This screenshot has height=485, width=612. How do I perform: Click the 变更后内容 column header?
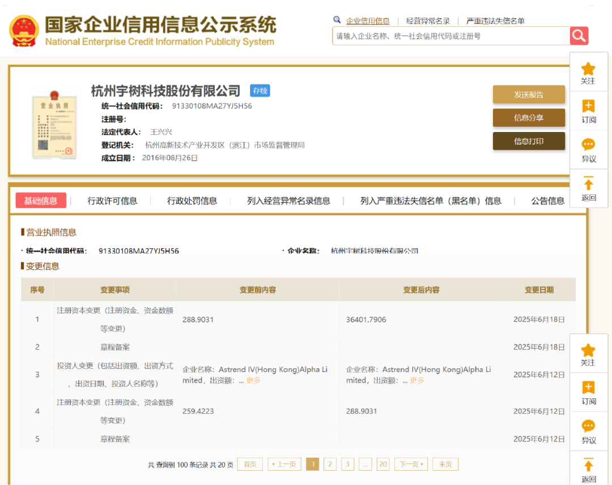click(421, 290)
